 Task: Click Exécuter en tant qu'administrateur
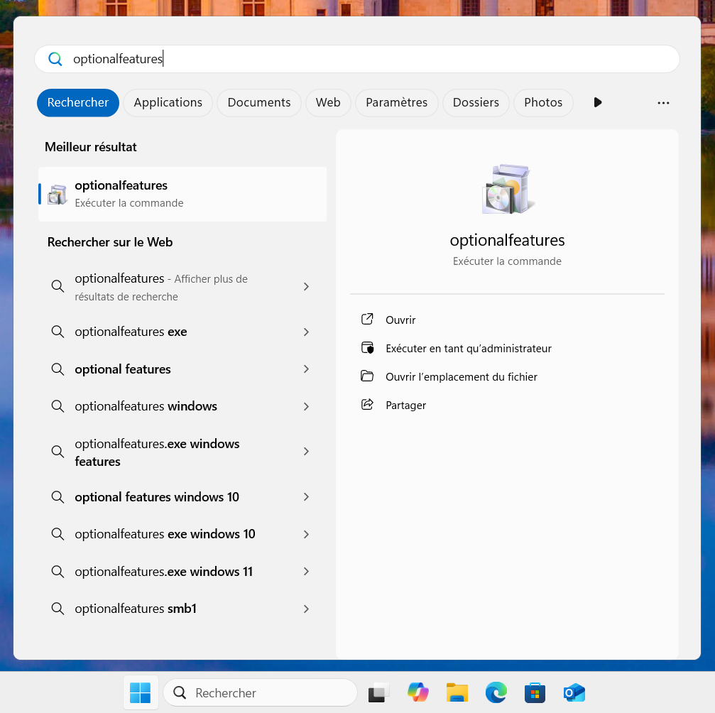(x=468, y=349)
